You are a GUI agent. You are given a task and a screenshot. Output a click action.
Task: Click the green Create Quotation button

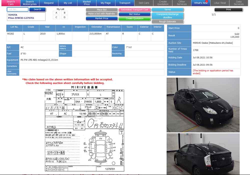(134, 19)
